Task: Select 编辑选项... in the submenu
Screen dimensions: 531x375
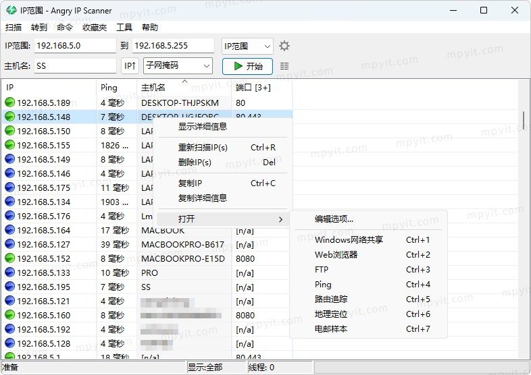Action: 368,219
